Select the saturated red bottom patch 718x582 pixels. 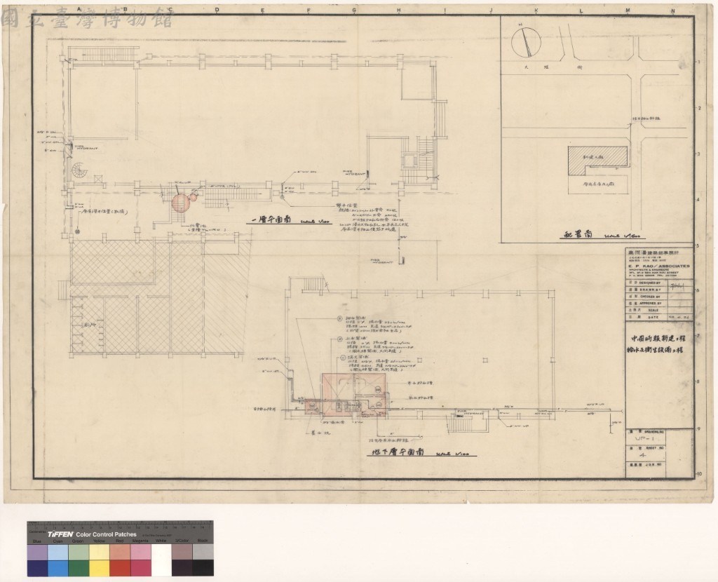point(120,568)
